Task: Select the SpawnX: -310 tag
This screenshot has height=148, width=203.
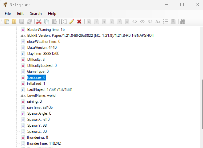Action: [38, 120]
